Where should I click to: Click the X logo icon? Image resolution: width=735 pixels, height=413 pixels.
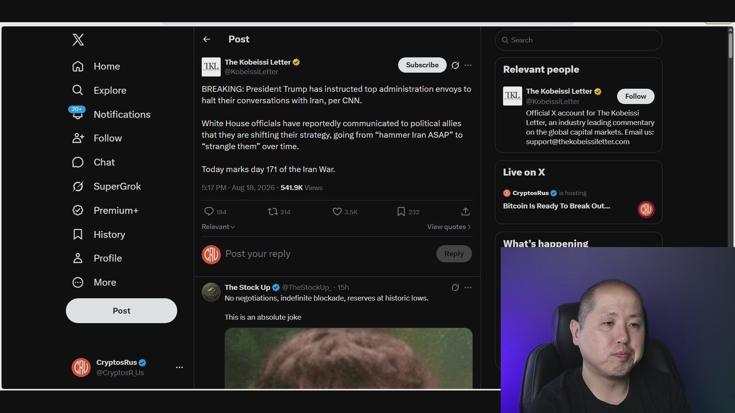pyautogui.click(x=78, y=39)
